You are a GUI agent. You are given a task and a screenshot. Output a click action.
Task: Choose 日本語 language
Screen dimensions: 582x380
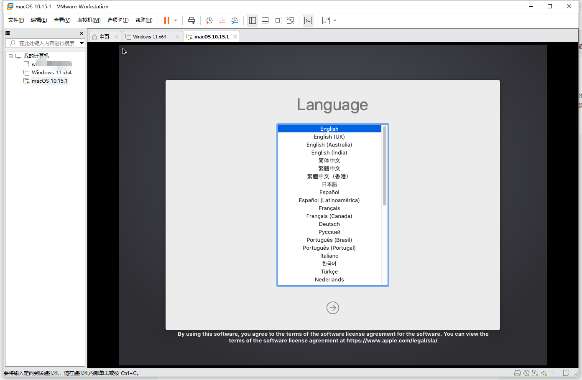click(329, 184)
